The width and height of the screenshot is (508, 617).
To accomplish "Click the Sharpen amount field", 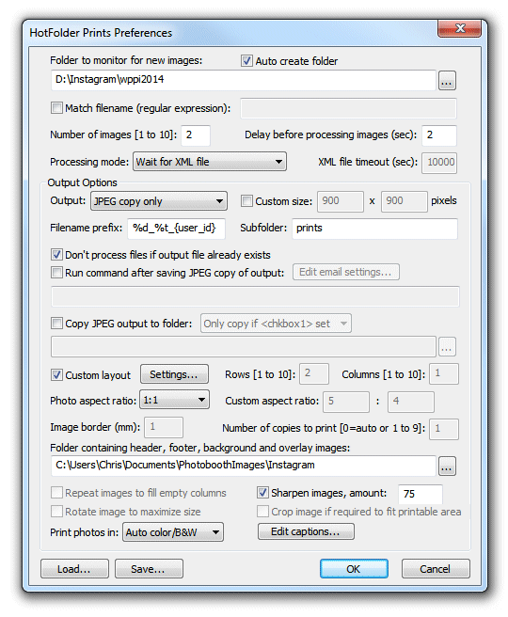I will click(421, 494).
